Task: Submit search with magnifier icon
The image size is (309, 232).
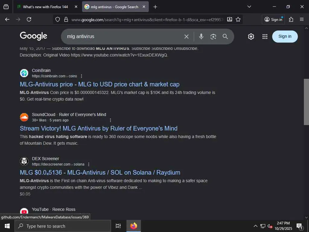Action: pyautogui.click(x=225, y=37)
